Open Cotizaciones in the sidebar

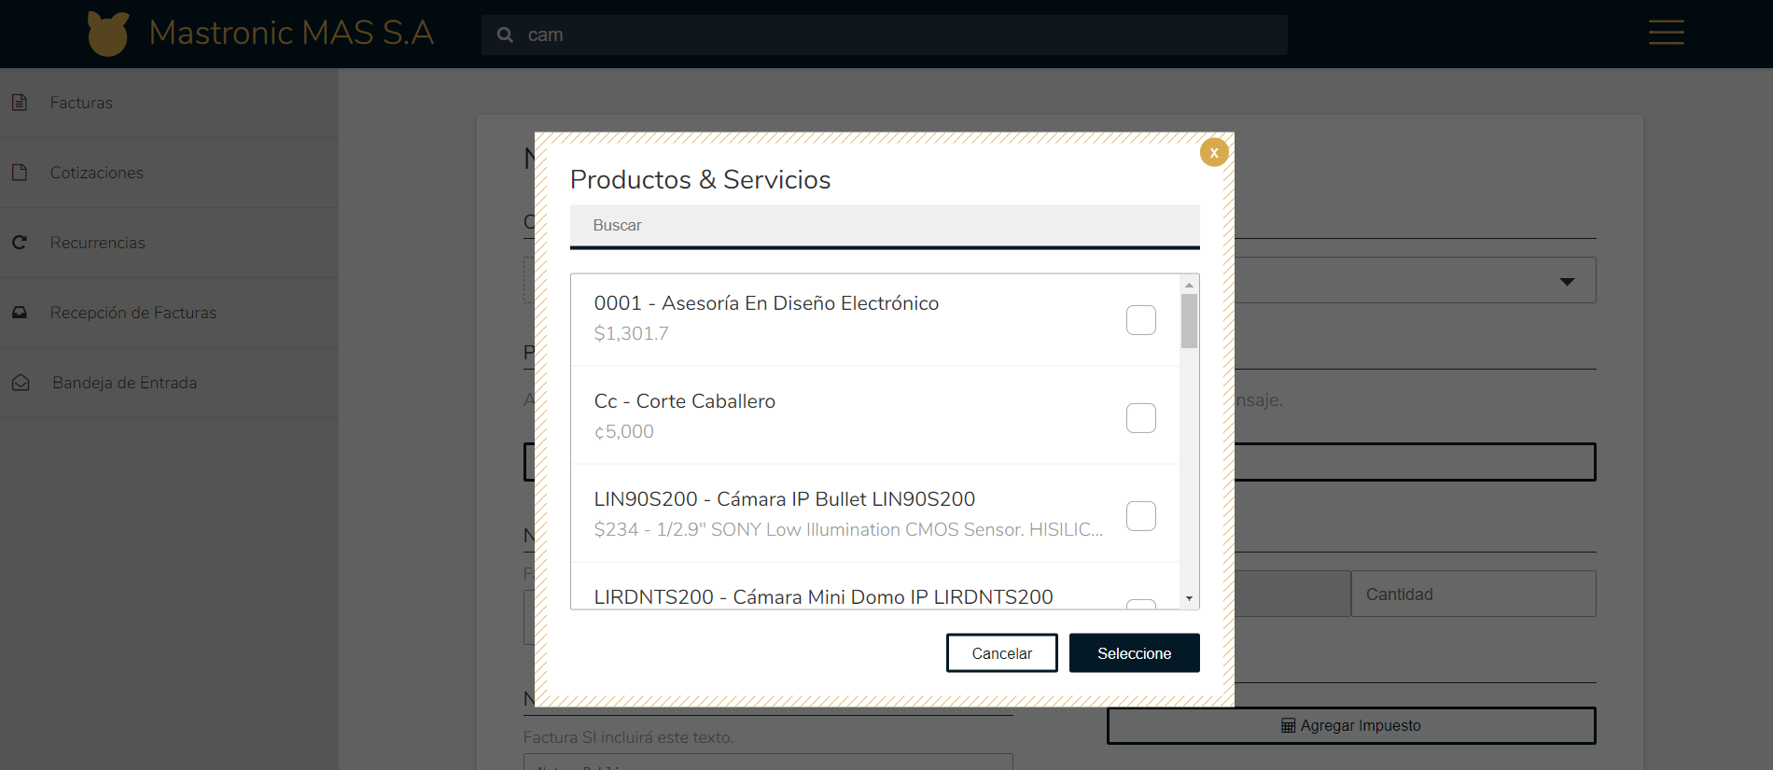point(97,173)
